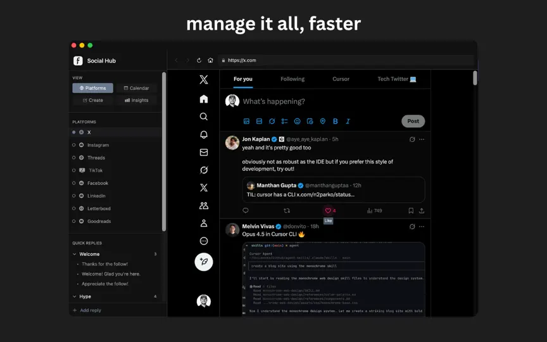Click the round compose post button

(x=204, y=262)
